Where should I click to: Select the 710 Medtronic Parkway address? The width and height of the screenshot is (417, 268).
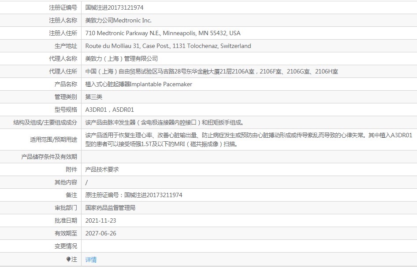[163, 33]
